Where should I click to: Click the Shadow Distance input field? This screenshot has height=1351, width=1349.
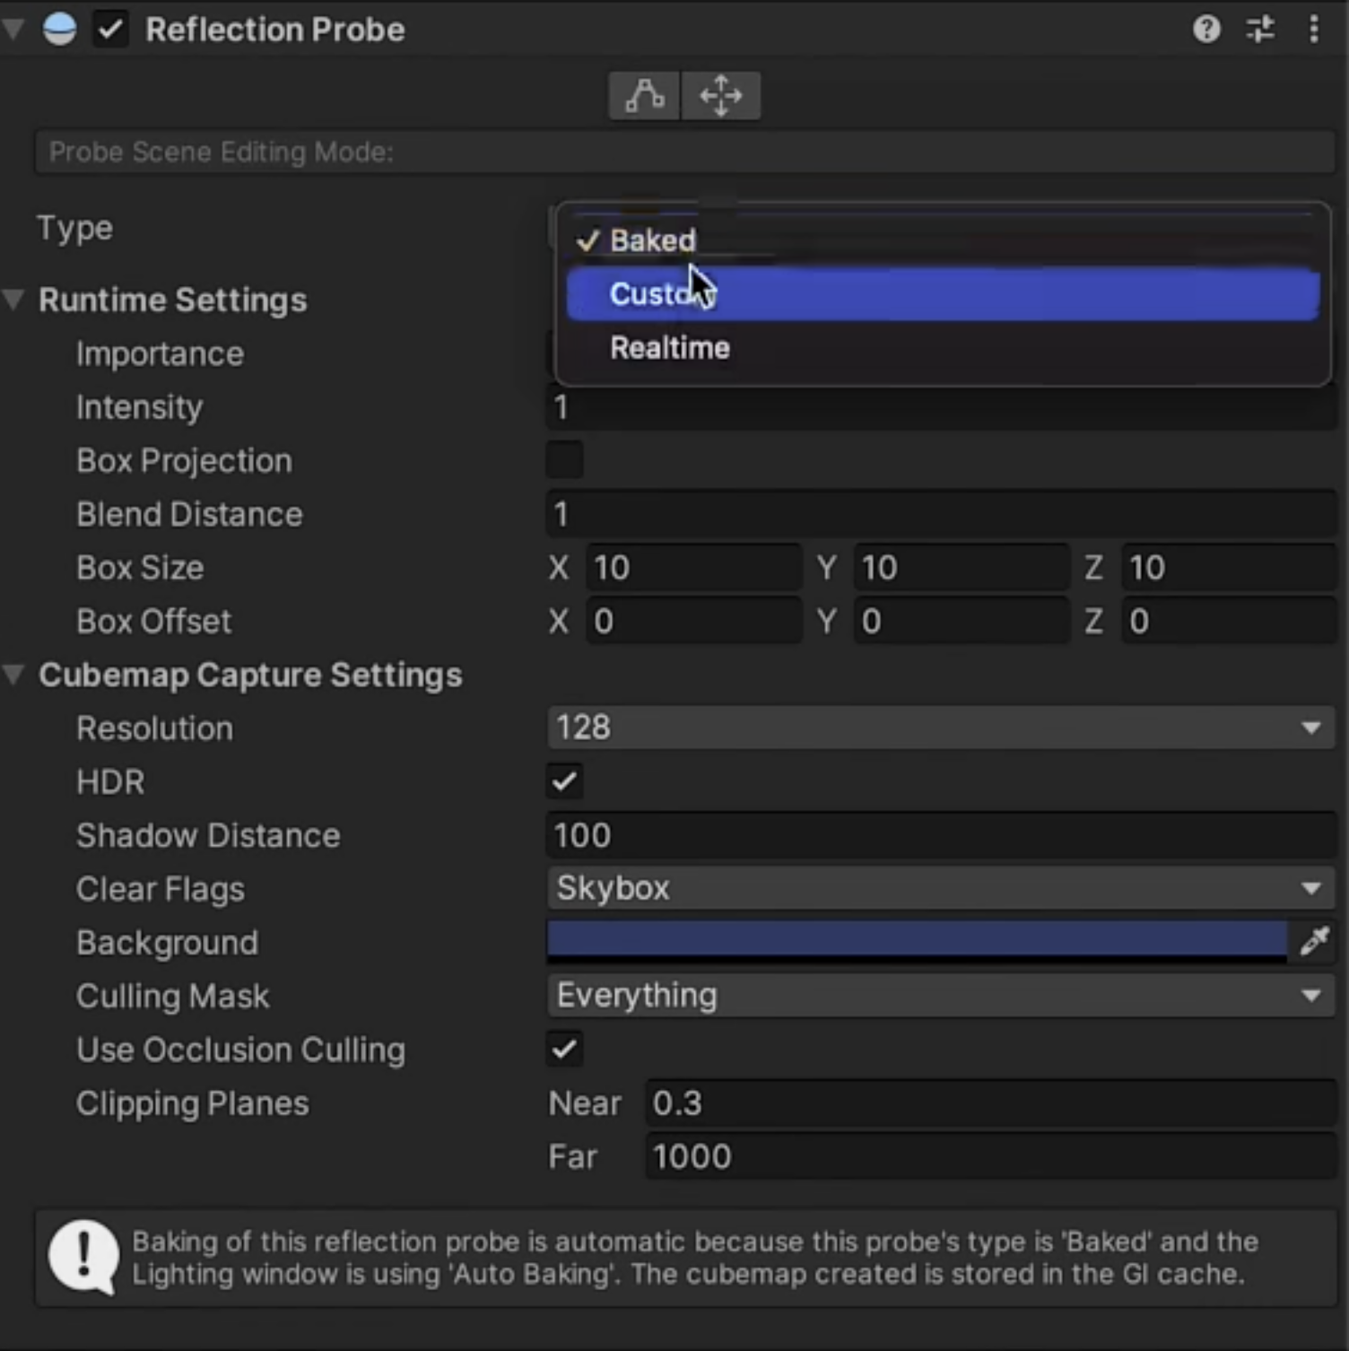point(940,835)
